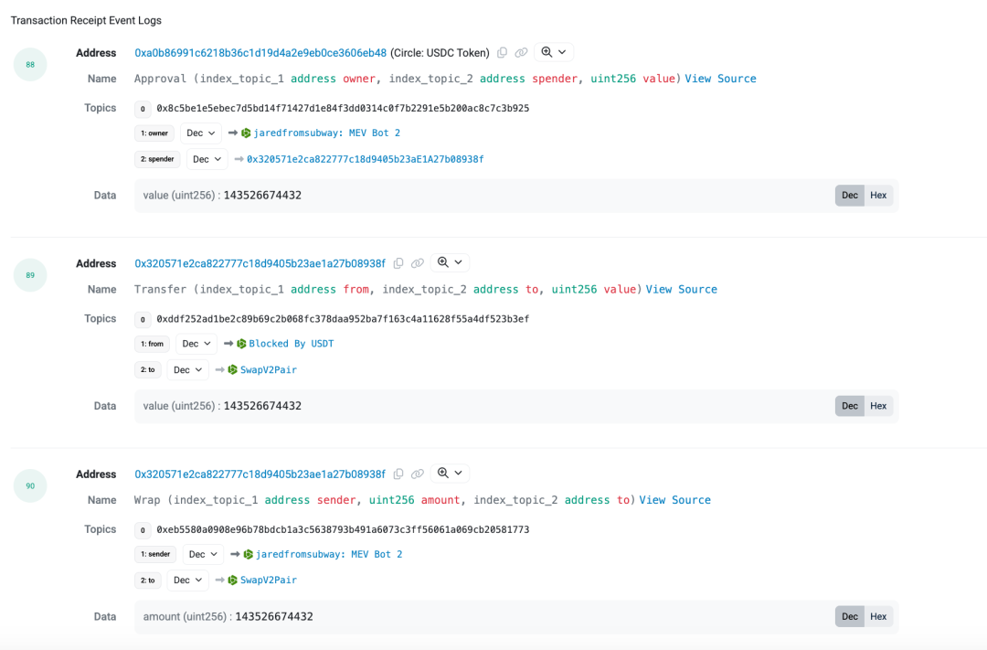
Task: Click contract icon beside SwapV2Pair in log 89
Action: pyautogui.click(x=233, y=369)
